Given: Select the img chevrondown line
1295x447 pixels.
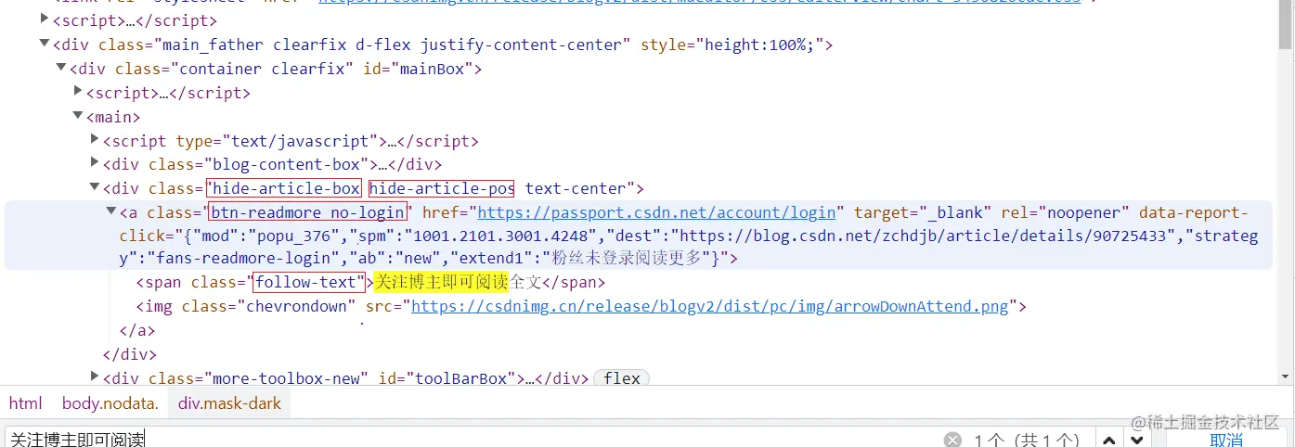Looking at the screenshot, I should pos(580,306).
